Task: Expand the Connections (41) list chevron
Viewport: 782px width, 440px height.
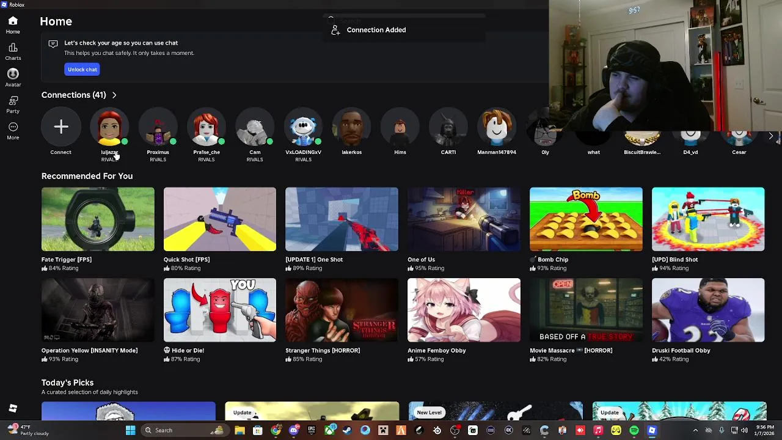Action: coord(114,95)
